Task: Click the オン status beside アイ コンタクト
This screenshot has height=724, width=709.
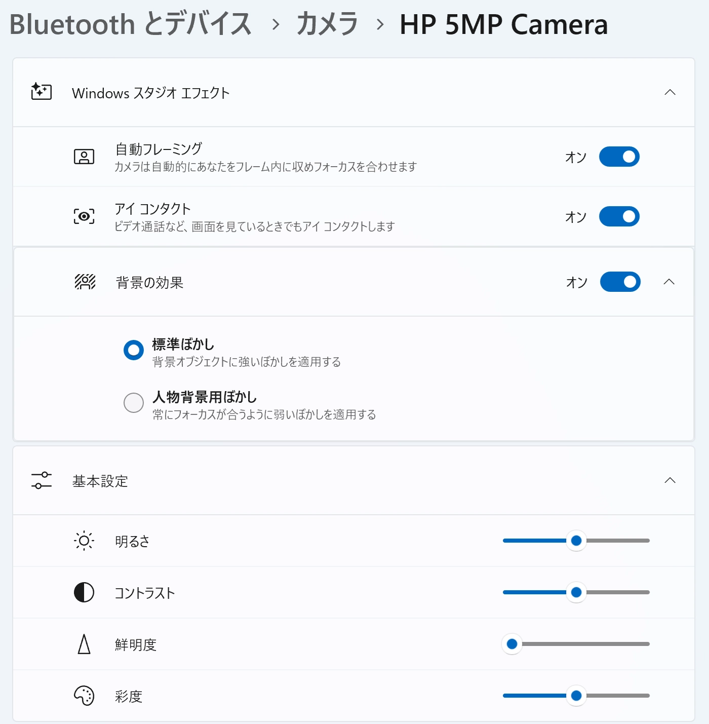Action: point(576,217)
